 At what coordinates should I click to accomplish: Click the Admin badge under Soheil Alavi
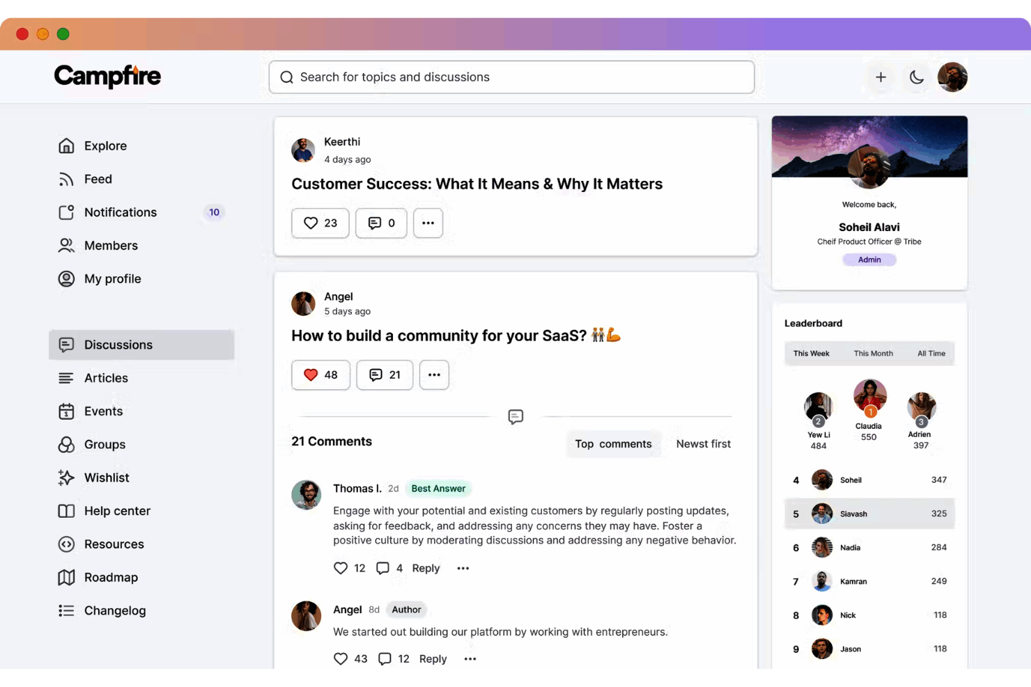[869, 259]
